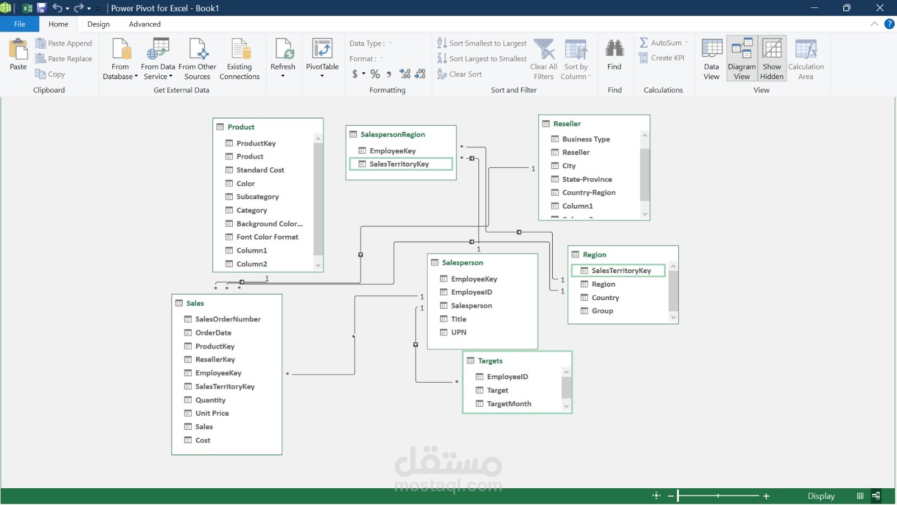The height and width of the screenshot is (505, 897).
Task: Sort Smallest to Largest
Action: 482,43
